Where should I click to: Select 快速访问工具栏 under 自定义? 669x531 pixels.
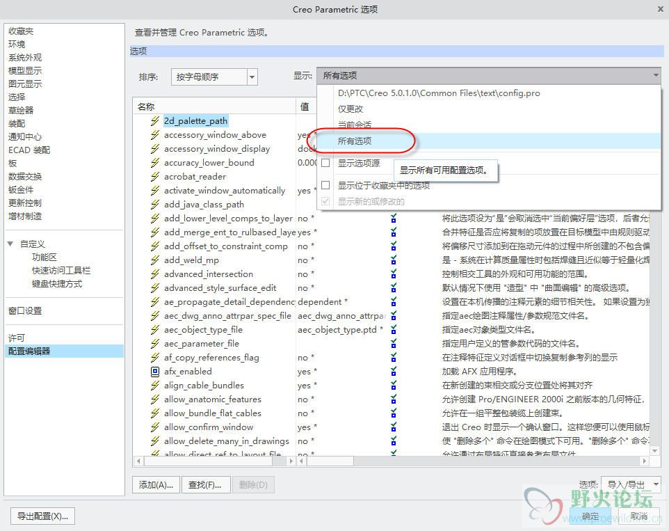click(x=61, y=271)
